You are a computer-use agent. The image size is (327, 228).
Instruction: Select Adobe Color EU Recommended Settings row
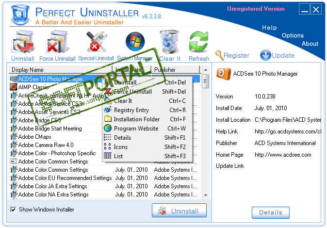104,178
